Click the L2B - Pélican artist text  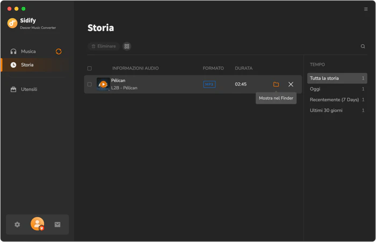pyautogui.click(x=124, y=88)
